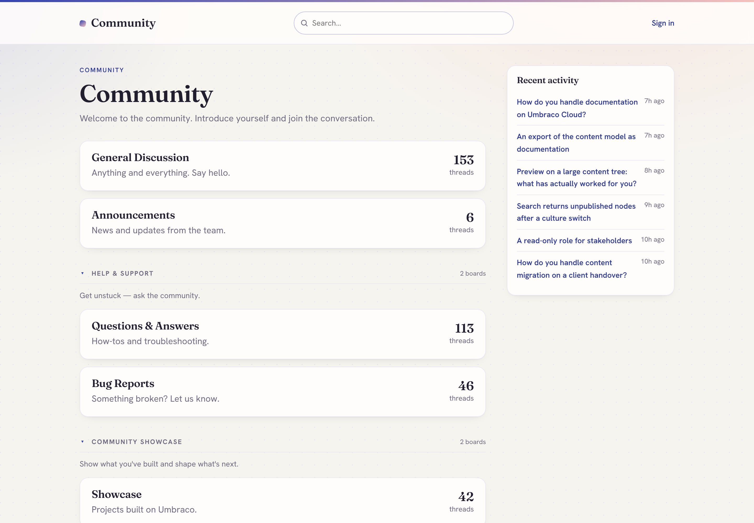This screenshot has width=754, height=523.
Task: Open thread on search returning unpublished nodes
Action: point(576,212)
